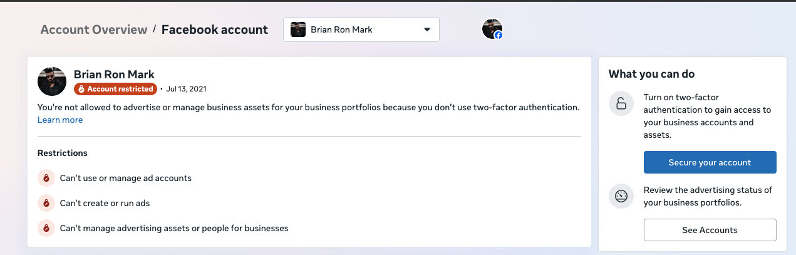This screenshot has height=255, width=796.
Task: Click the lock icon beside 'Can't use or manage ad accounts'
Action: pos(46,178)
